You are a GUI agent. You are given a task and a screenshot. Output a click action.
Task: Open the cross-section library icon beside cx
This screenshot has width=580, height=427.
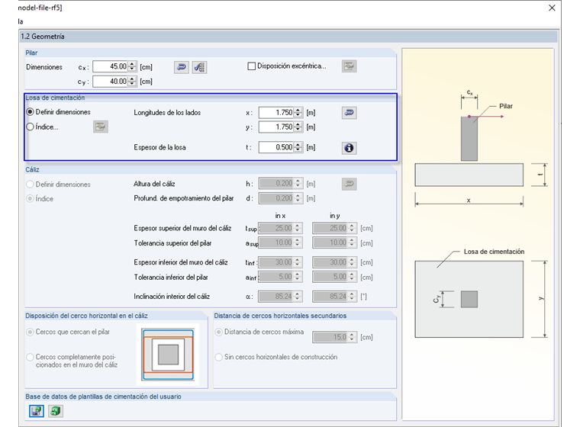pos(199,67)
